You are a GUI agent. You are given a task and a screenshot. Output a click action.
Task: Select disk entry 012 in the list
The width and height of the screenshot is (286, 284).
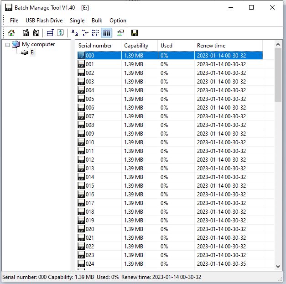90,160
